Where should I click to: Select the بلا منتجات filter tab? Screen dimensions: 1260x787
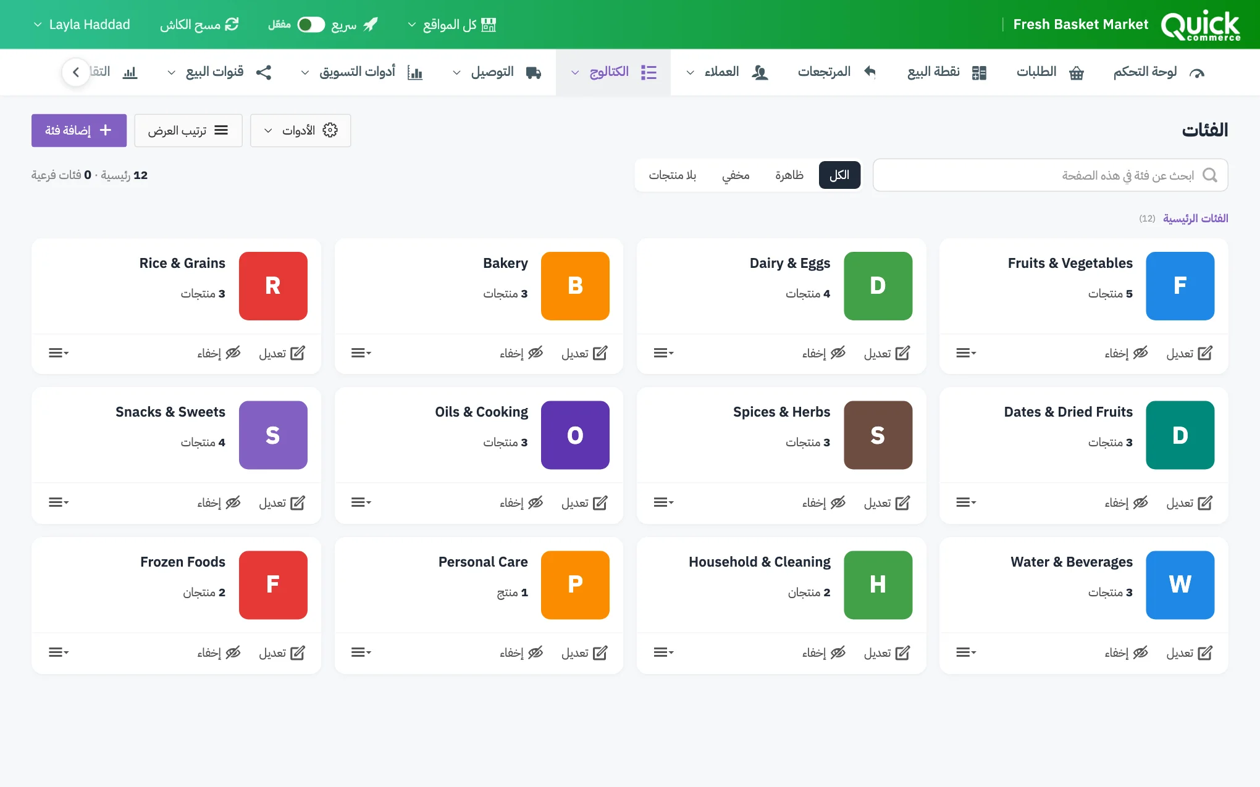point(673,175)
